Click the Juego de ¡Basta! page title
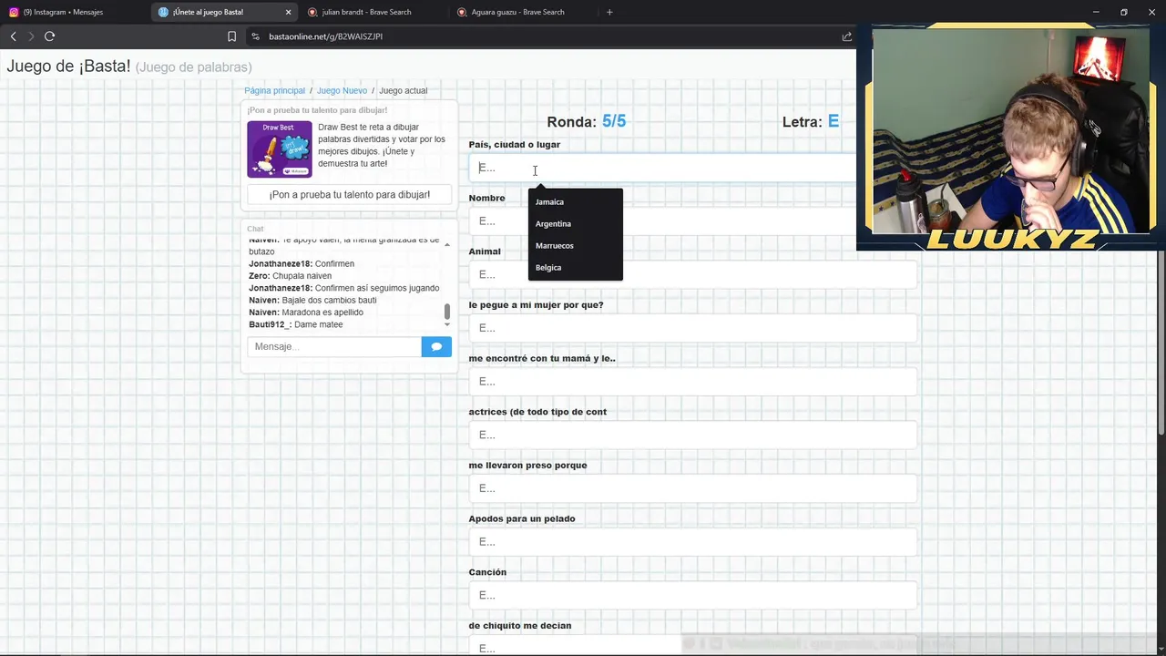Image resolution: width=1166 pixels, height=656 pixels. (x=68, y=67)
